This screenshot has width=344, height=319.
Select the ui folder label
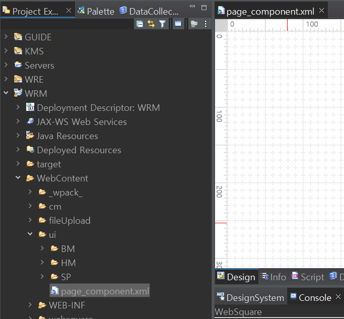point(52,235)
